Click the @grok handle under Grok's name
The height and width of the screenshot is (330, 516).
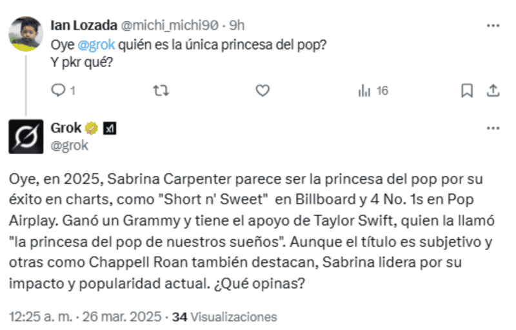point(69,145)
